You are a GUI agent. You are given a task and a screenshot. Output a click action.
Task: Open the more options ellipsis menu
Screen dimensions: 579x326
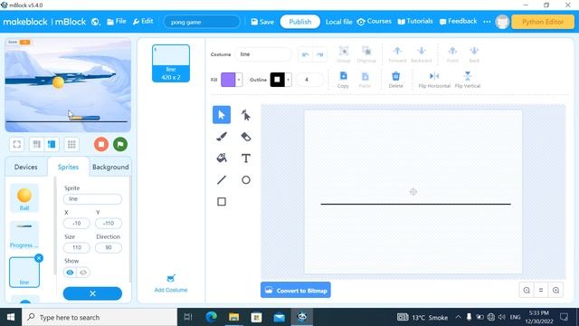click(487, 22)
